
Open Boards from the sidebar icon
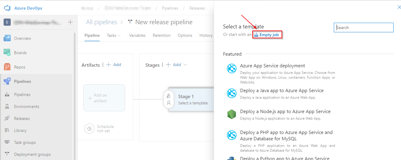7,53
